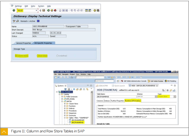Open the Systems view menu triangle
This screenshot has width=189, height=136.
91,88
